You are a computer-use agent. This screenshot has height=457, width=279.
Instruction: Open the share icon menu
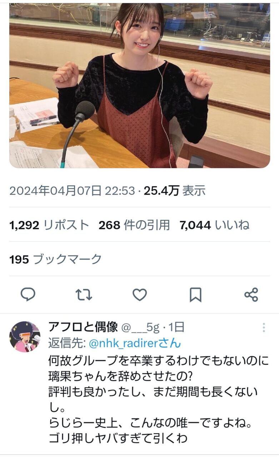pos(251,295)
